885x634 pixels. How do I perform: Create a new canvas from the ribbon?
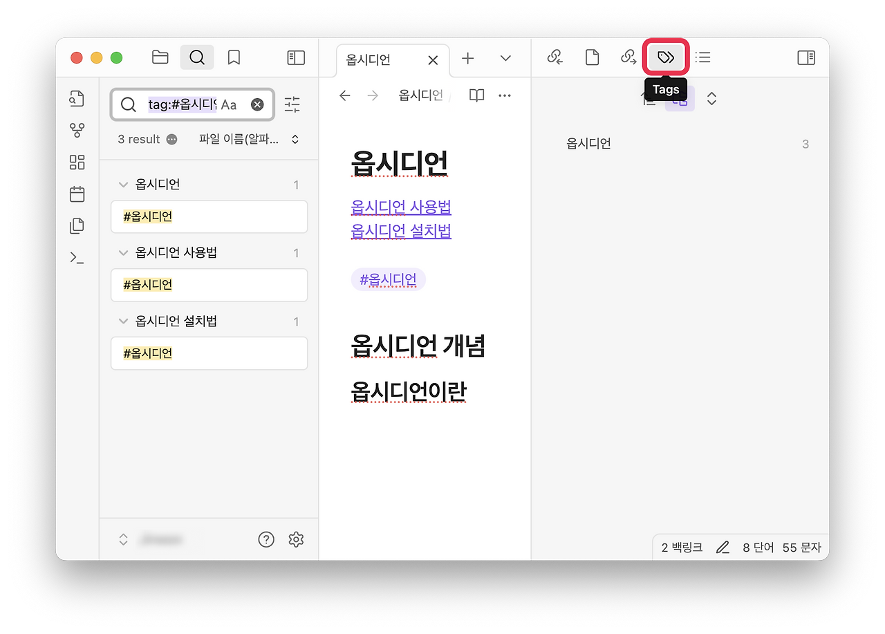(77, 162)
